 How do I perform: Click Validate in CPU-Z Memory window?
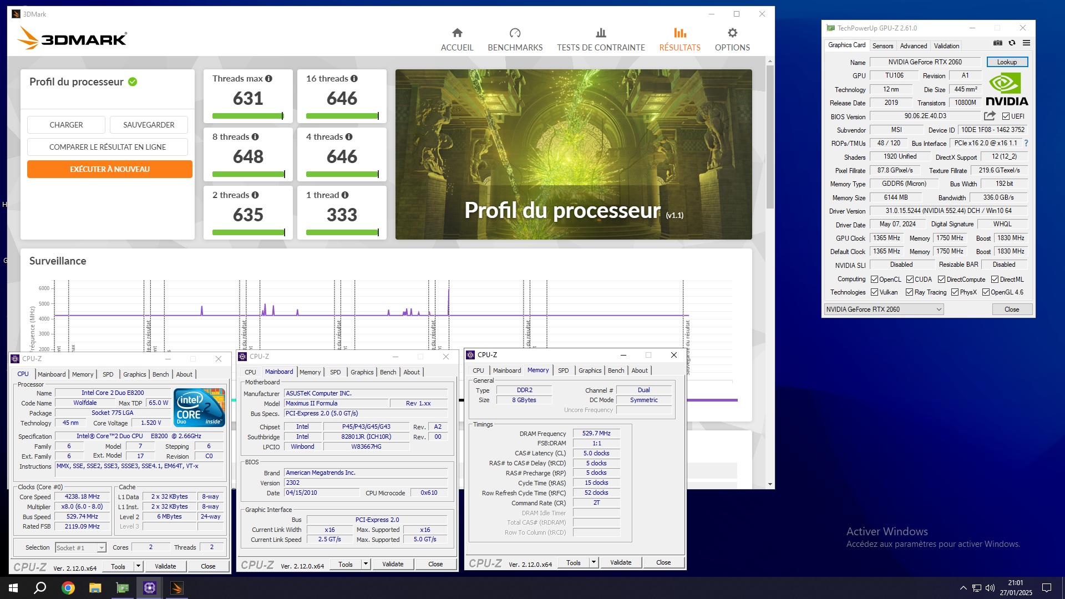(x=621, y=562)
